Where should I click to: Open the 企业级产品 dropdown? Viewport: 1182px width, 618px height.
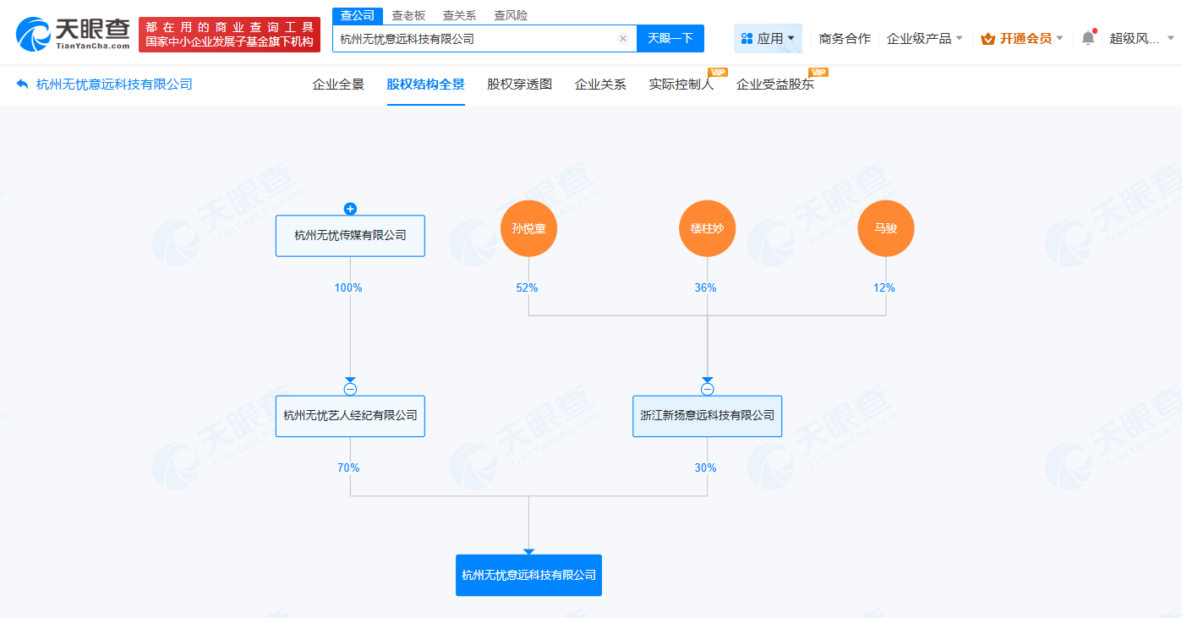(x=925, y=38)
